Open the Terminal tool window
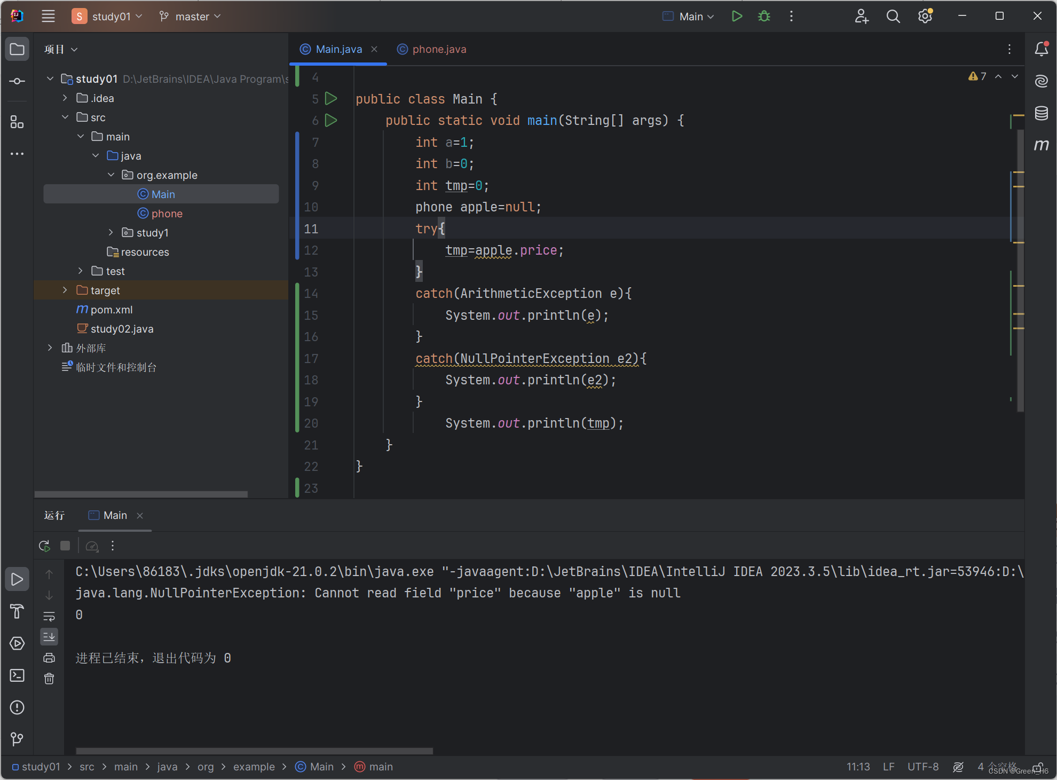 pyautogui.click(x=17, y=675)
